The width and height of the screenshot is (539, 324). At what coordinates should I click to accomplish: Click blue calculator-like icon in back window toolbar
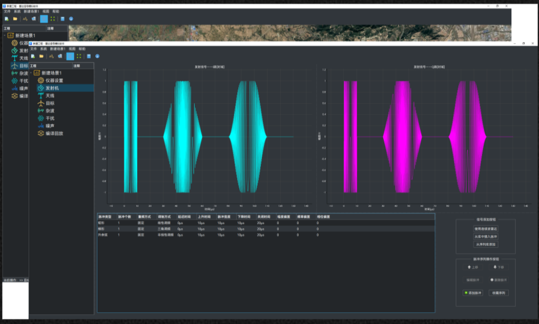[63, 18]
